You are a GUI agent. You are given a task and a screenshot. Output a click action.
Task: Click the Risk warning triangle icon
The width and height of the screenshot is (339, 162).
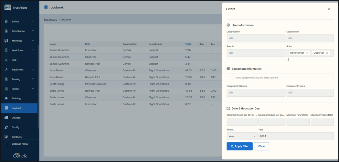pos(6,60)
